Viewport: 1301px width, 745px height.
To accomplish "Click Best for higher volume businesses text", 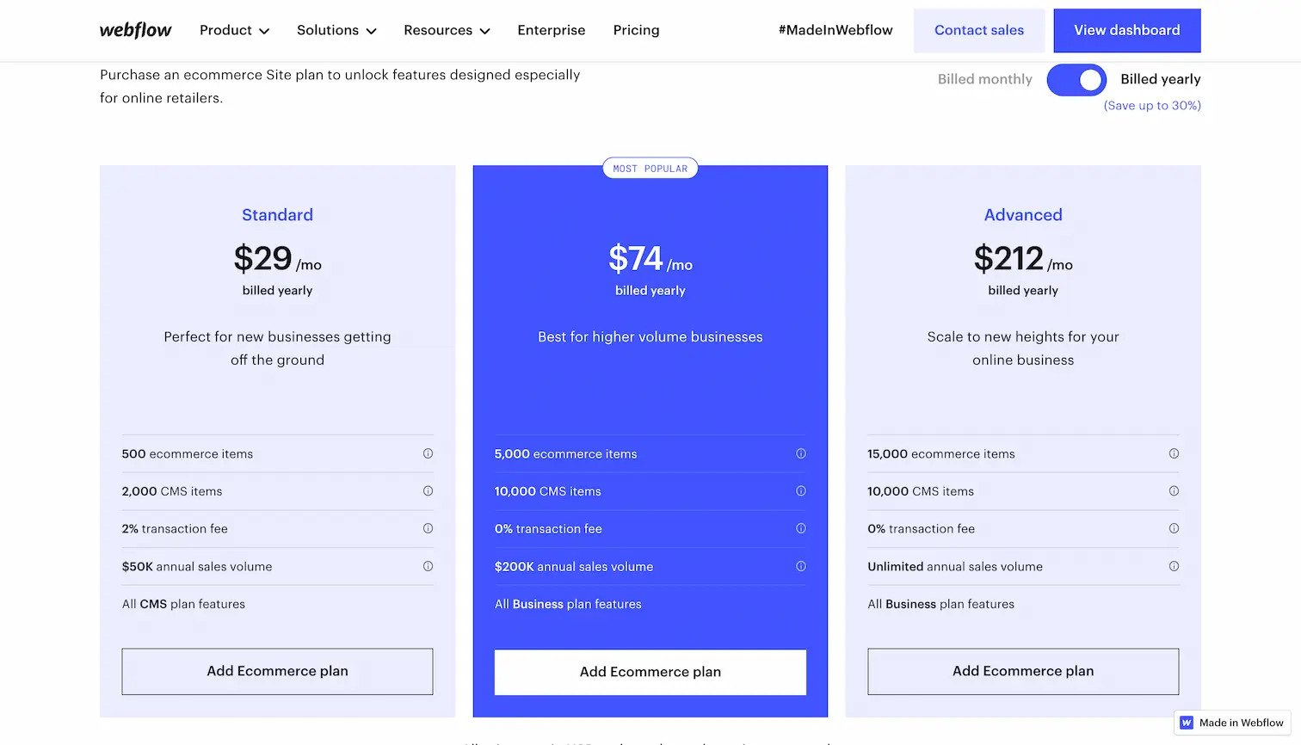I will pos(650,337).
